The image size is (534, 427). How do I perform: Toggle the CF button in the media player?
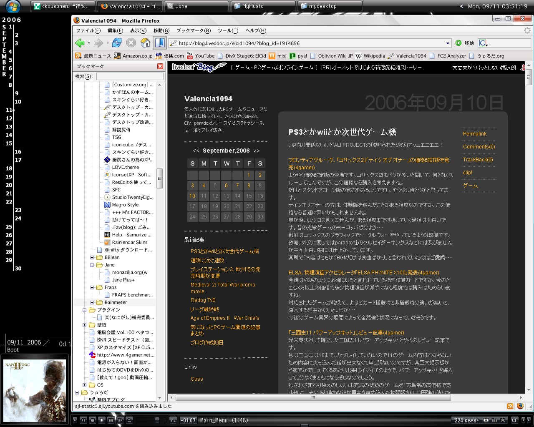tap(515, 420)
